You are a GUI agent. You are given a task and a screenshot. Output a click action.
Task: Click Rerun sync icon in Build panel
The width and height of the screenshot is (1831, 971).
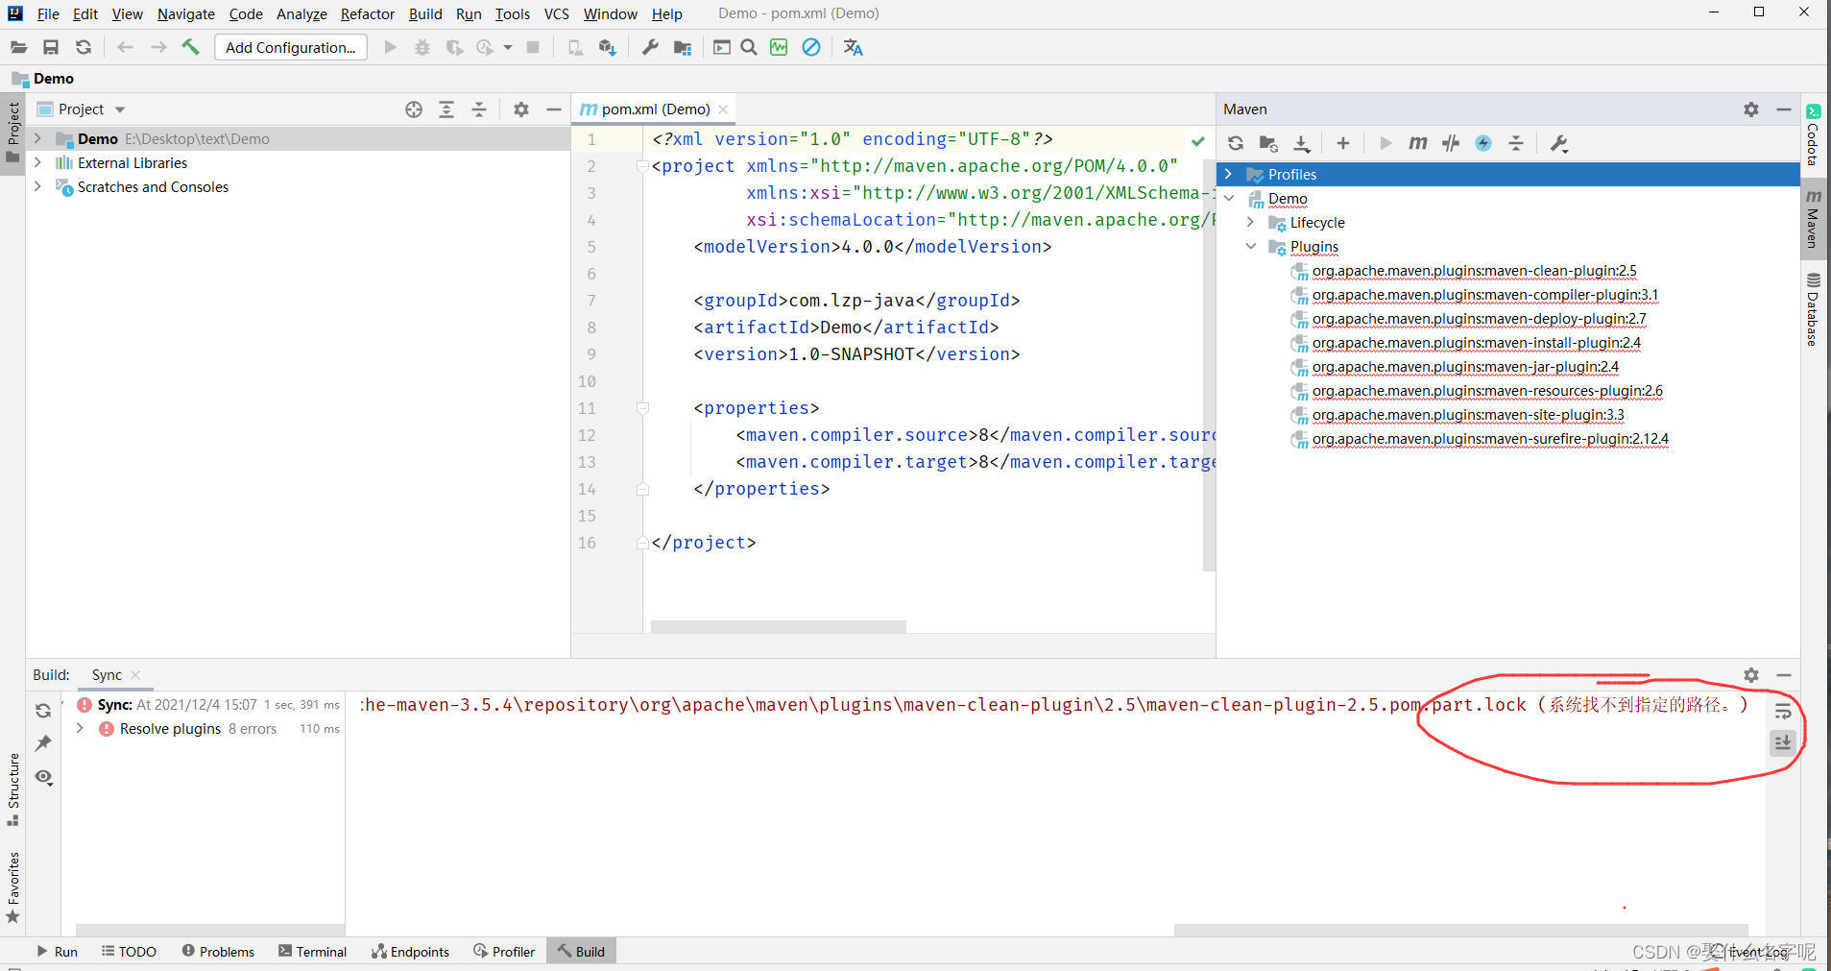coord(43,711)
